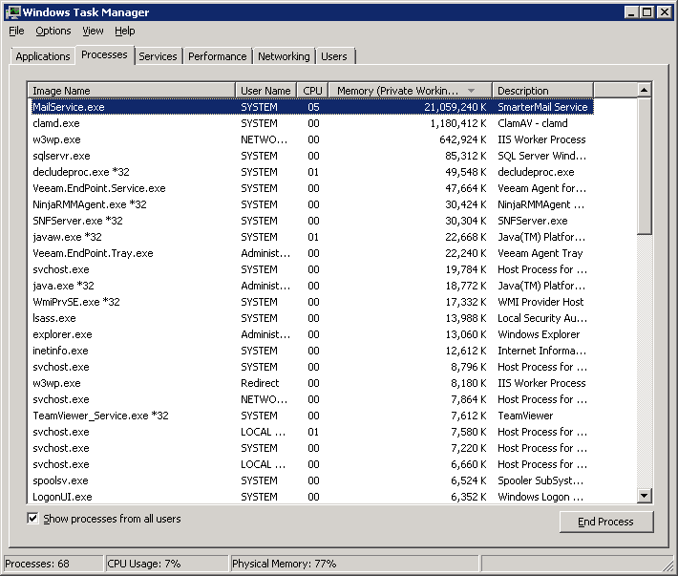Switch to the Services tab
The width and height of the screenshot is (678, 576).
point(158,56)
